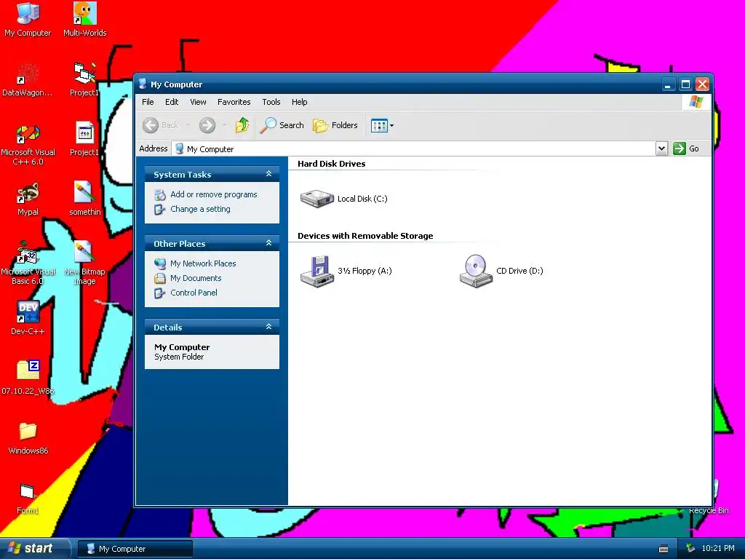Expand the Address bar dropdown
Screen dimensions: 745x559
coord(661,148)
